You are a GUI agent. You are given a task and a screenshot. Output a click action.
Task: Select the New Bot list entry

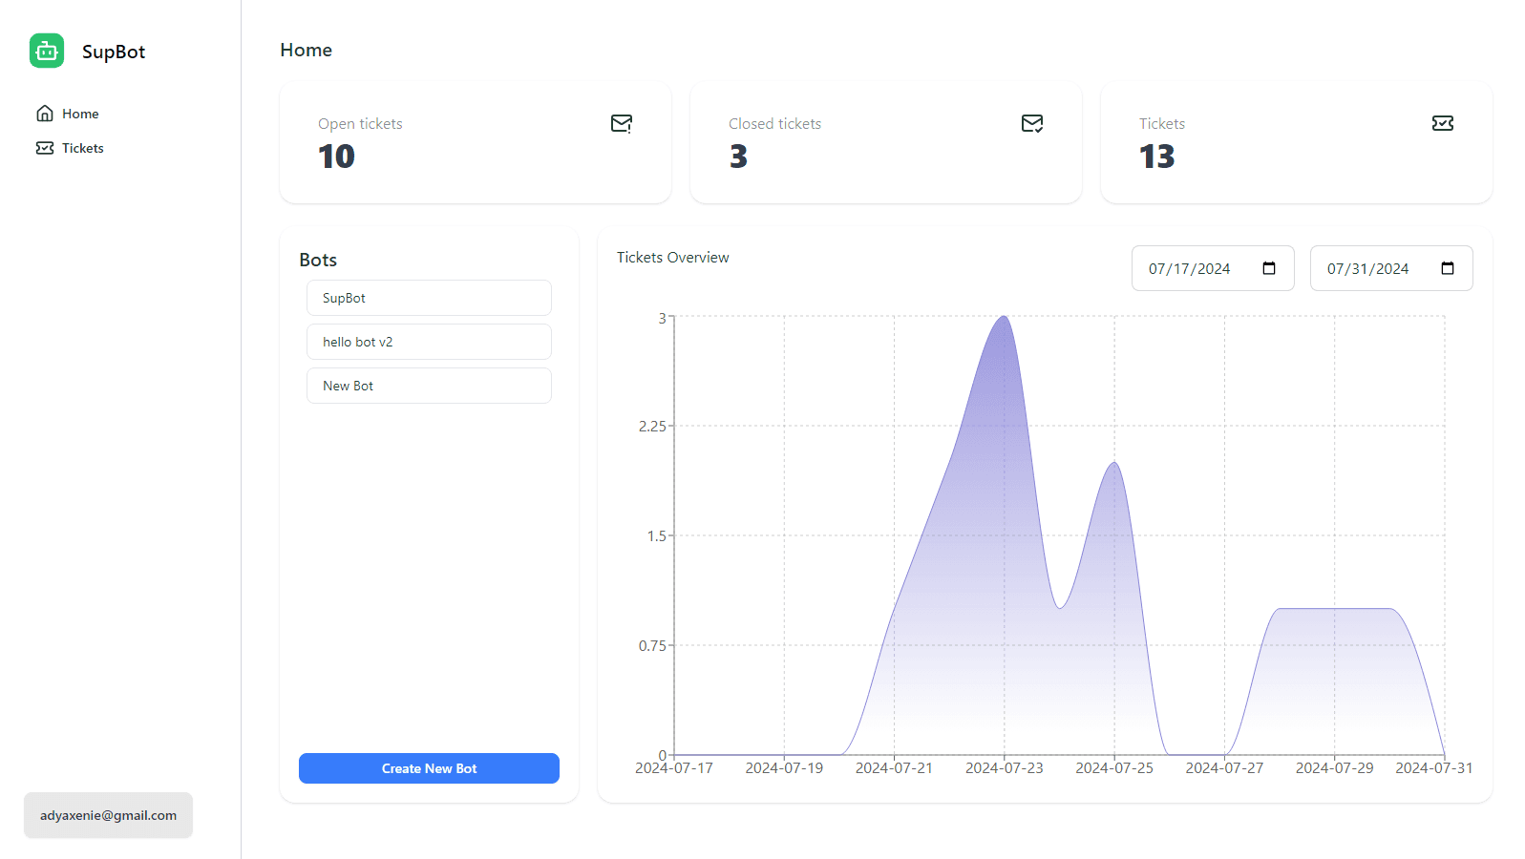point(429,386)
